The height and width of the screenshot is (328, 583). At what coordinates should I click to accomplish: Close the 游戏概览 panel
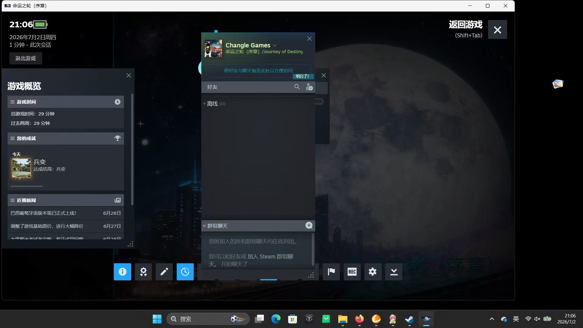[129, 75]
